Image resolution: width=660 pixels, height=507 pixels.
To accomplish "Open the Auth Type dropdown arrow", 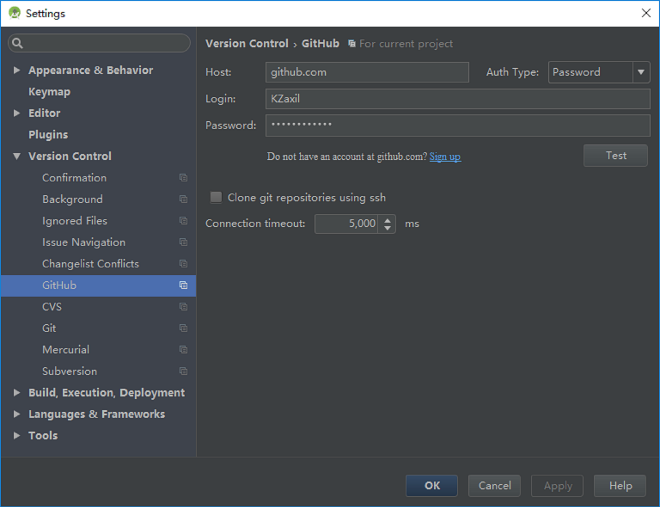I will (x=641, y=72).
